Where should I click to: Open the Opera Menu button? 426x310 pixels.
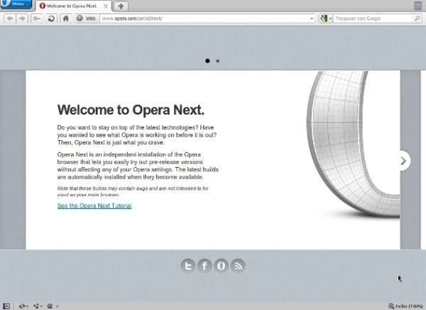click(16, 4)
